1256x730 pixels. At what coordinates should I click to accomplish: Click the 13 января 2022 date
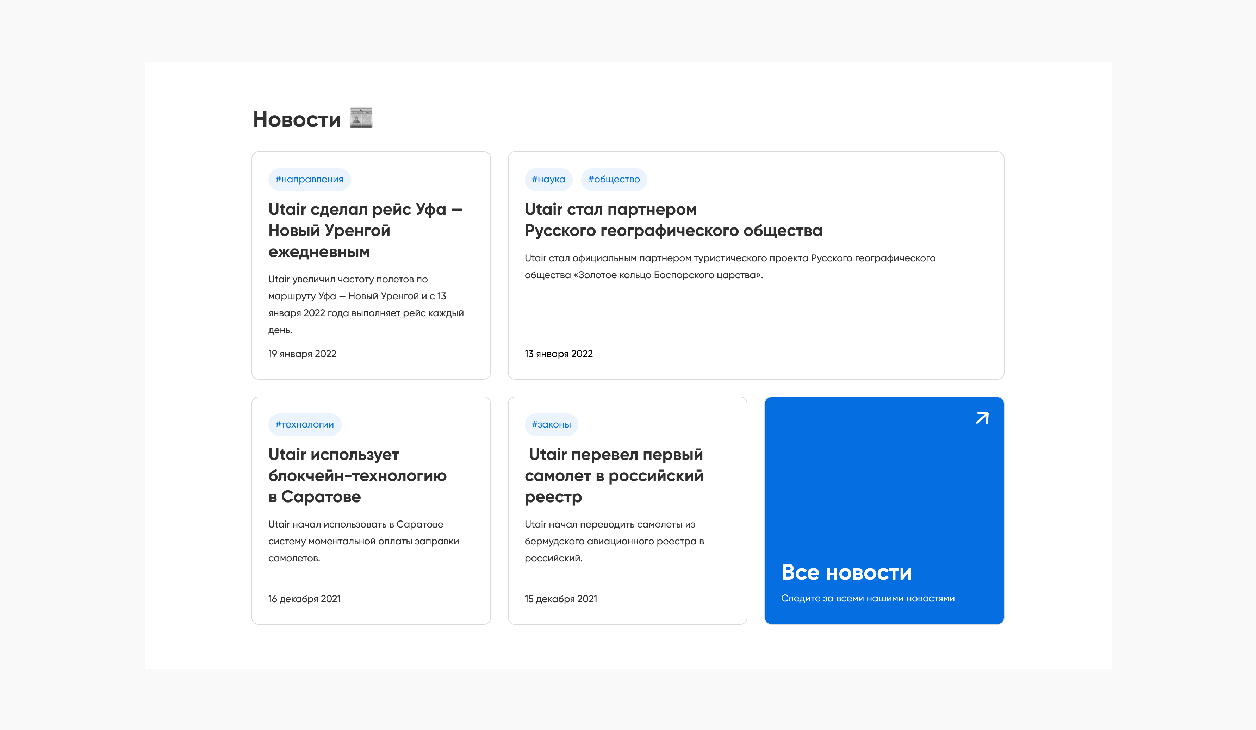[x=558, y=354]
